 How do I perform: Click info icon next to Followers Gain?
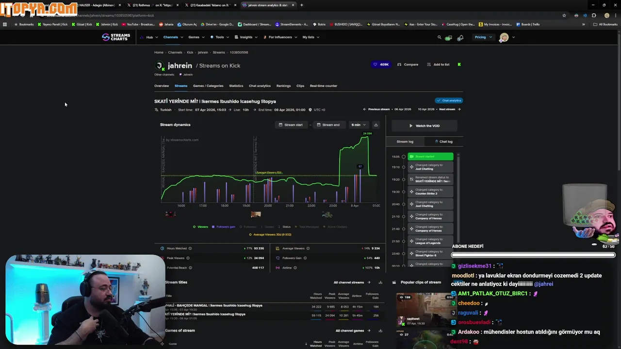[306, 258]
